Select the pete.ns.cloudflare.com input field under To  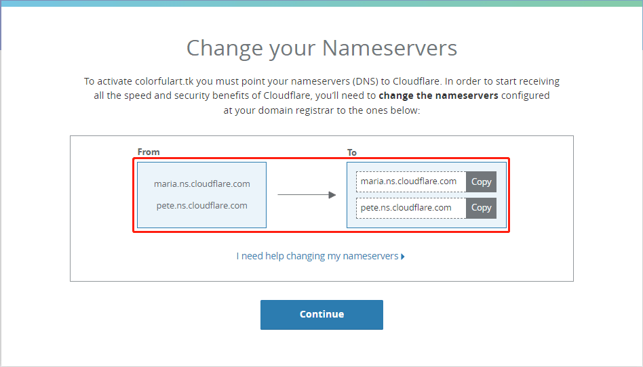pos(411,208)
